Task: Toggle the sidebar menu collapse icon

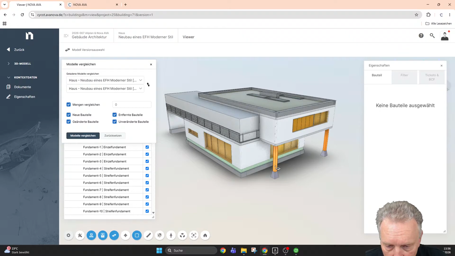Action: point(66,36)
